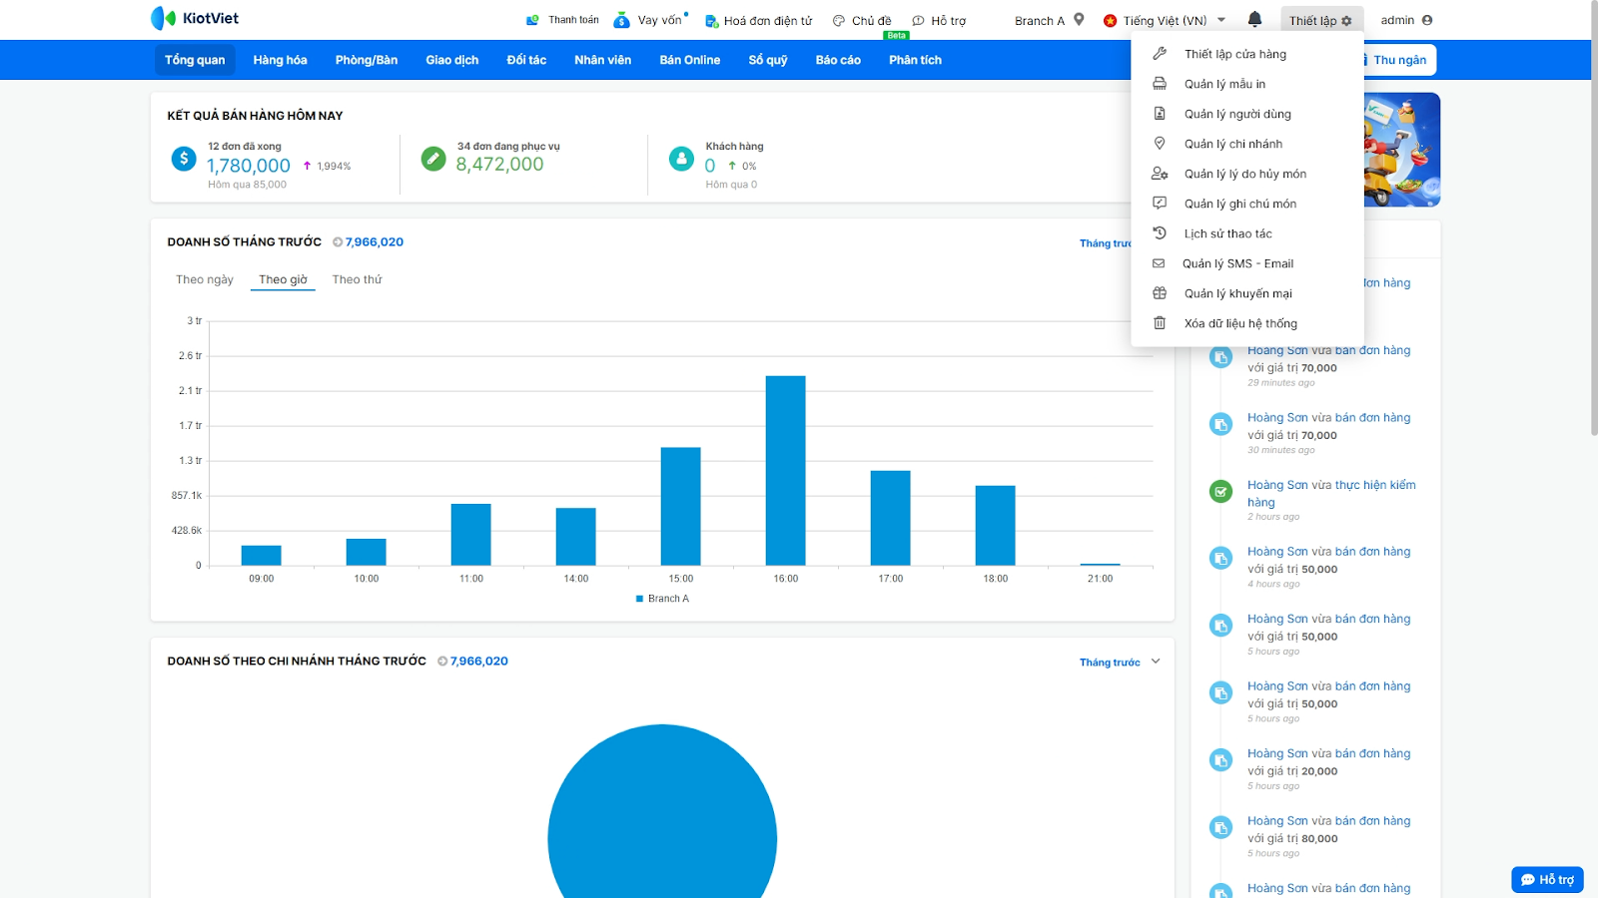The image size is (1598, 898).
Task: Choose Xóa dữ liệu hệ thống option
Action: (x=1240, y=323)
